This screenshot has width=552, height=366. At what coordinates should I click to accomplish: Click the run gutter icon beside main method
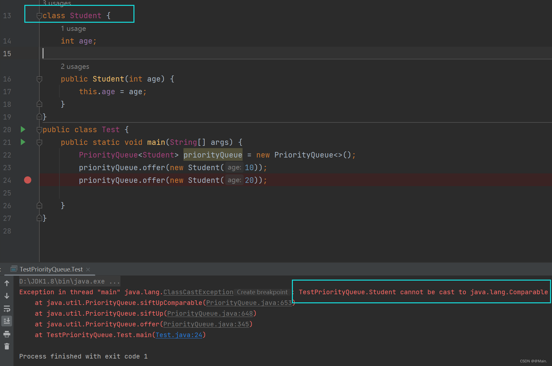pos(23,142)
